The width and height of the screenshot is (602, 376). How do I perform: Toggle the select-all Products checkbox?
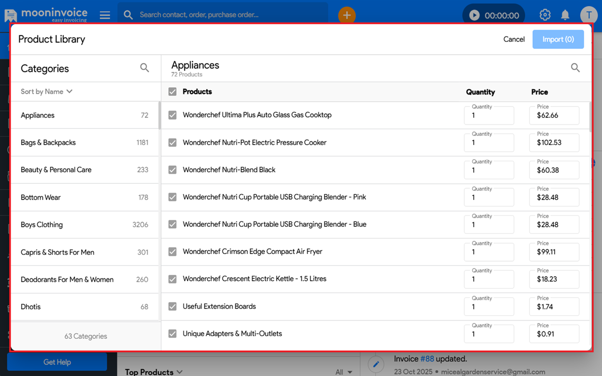(172, 91)
